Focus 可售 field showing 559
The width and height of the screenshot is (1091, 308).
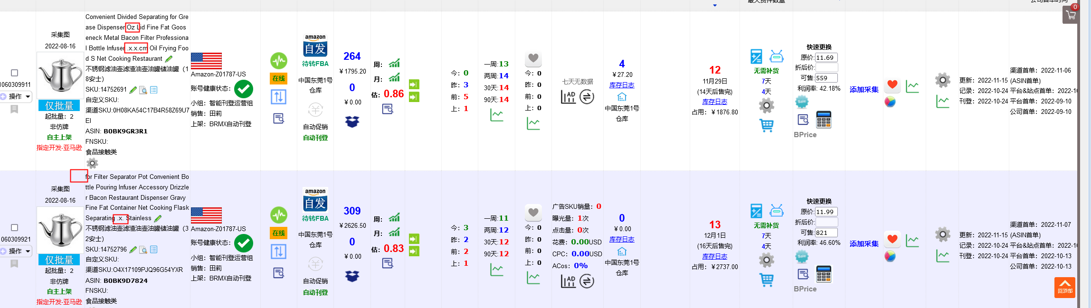826,78
